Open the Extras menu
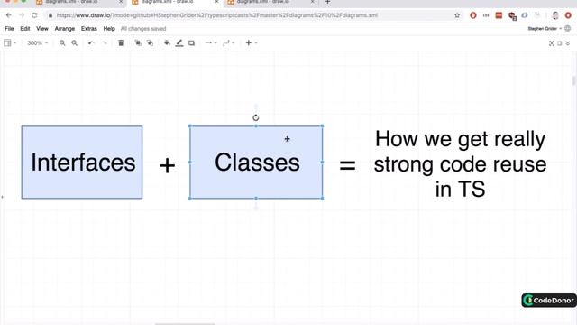The width and height of the screenshot is (577, 325). coord(89,28)
